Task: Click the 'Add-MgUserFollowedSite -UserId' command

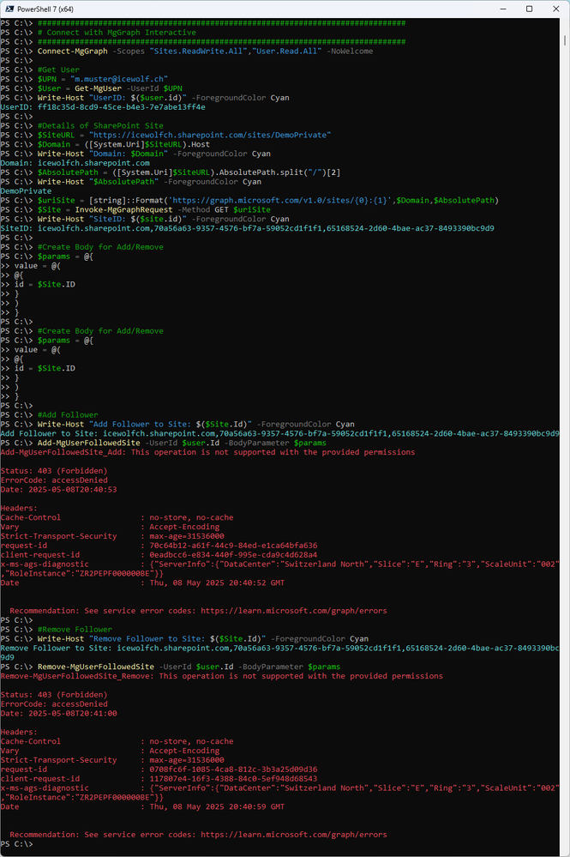Action: click(107, 444)
